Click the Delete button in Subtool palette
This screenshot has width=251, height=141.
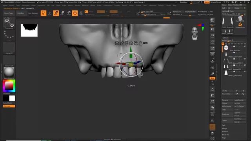point(227,120)
